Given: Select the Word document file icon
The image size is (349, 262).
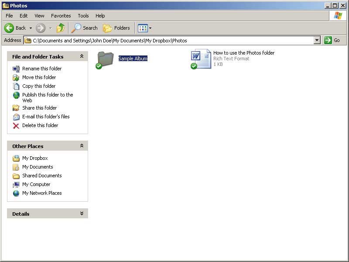Looking at the screenshot, I should point(201,59).
